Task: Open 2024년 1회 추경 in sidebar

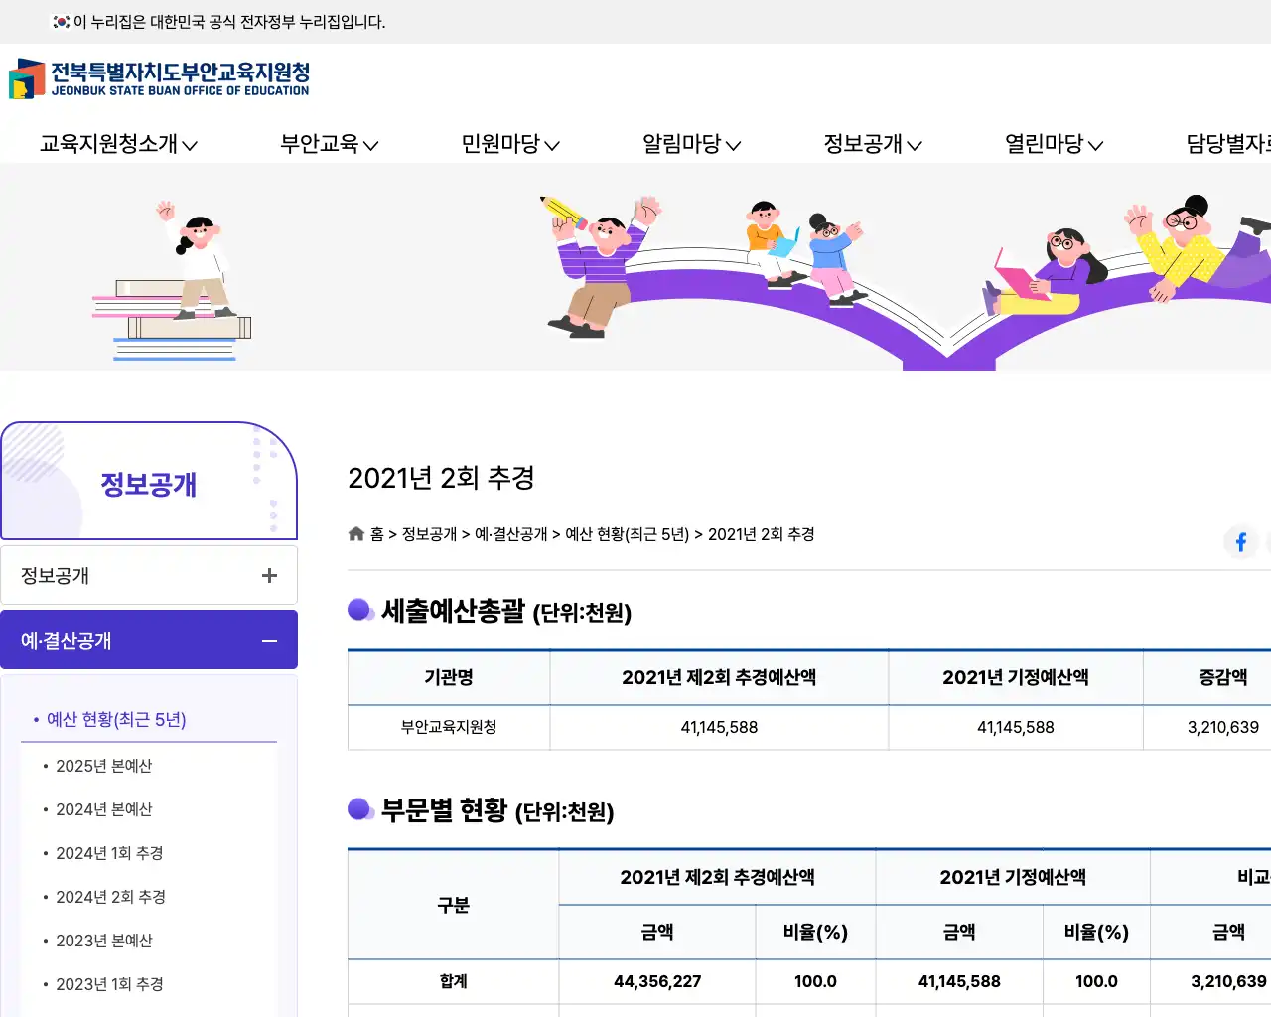Action: [x=109, y=853]
